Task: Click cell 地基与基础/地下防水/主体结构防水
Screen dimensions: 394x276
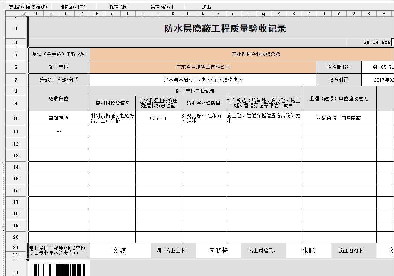Action: 203,80
